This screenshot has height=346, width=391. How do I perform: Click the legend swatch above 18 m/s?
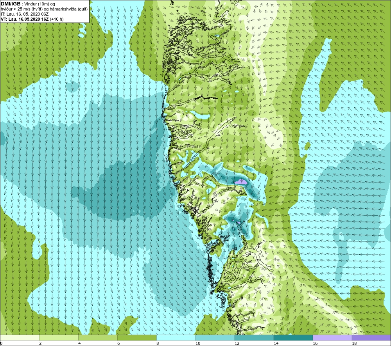[x=371, y=337]
